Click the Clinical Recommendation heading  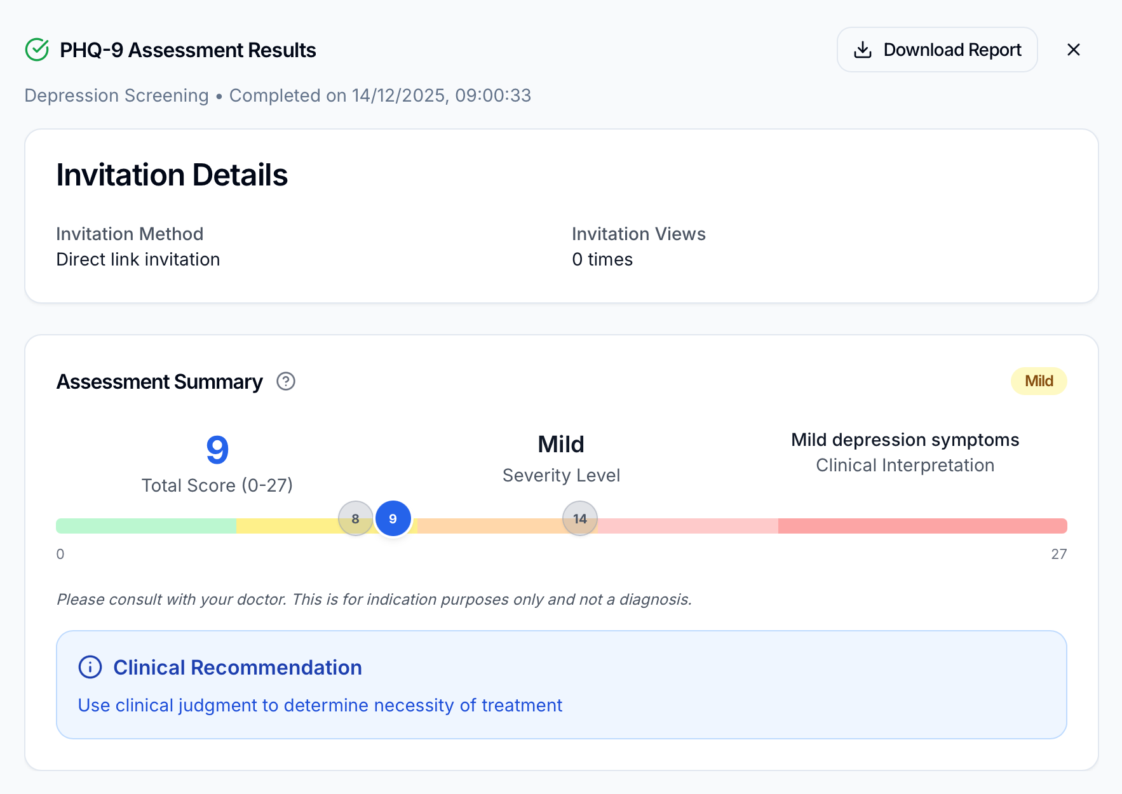(237, 668)
